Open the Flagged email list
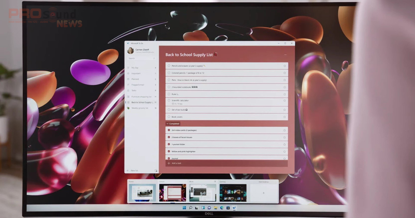 point(138,85)
